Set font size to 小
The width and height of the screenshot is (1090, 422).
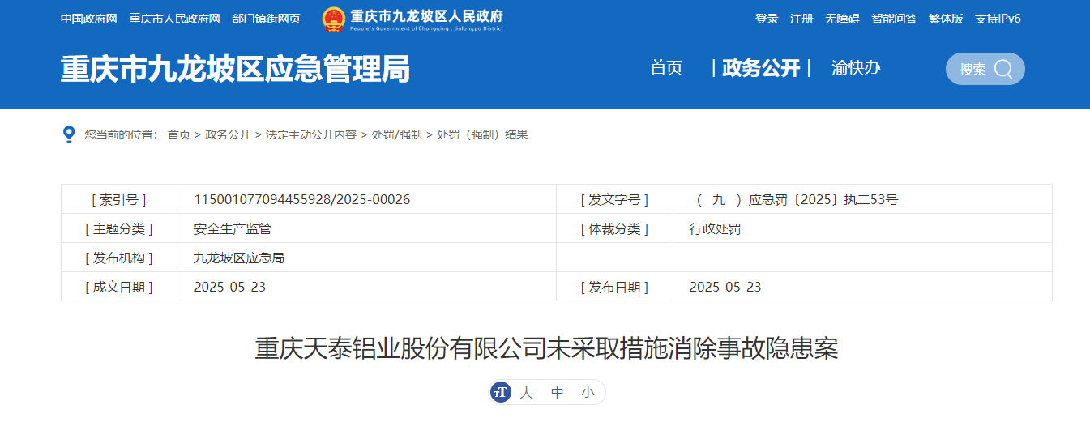pos(588,393)
